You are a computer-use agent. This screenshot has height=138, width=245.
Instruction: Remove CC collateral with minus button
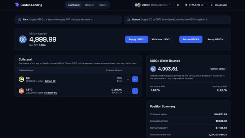coord(128,79)
